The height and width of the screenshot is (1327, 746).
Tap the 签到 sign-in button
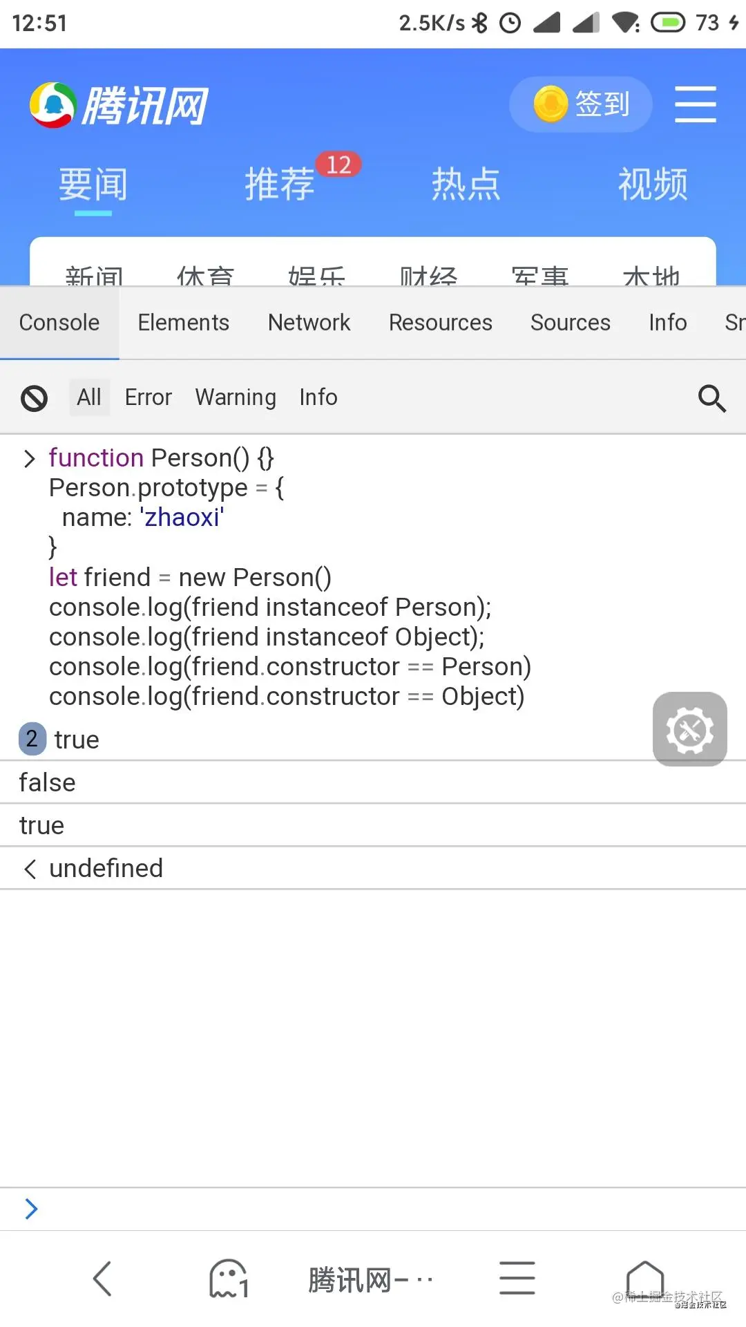(x=581, y=104)
